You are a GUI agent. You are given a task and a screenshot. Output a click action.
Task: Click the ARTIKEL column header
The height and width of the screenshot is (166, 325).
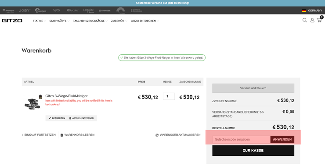[29, 82]
